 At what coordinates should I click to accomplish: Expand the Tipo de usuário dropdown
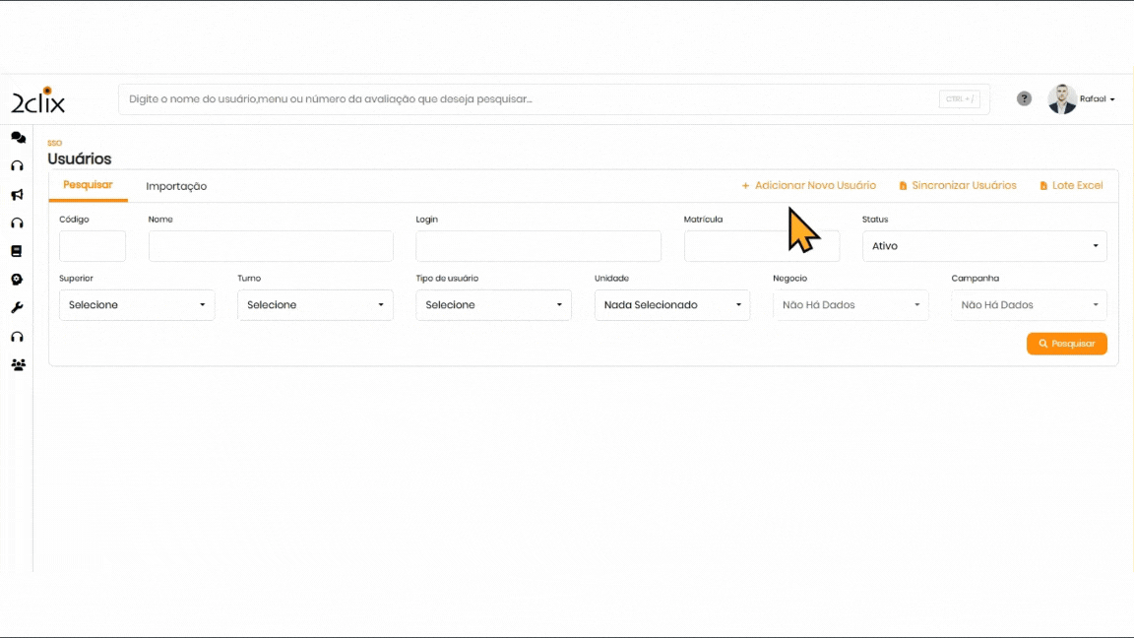click(493, 305)
